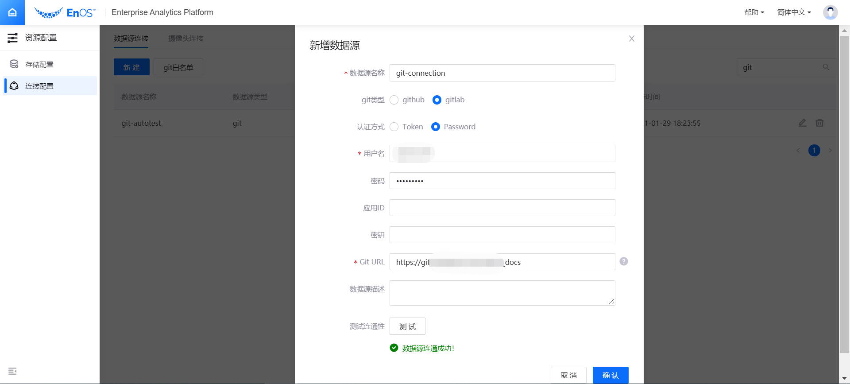850x384 pixels.
Task: Click the scrollbar down arrow
Action: [844, 379]
